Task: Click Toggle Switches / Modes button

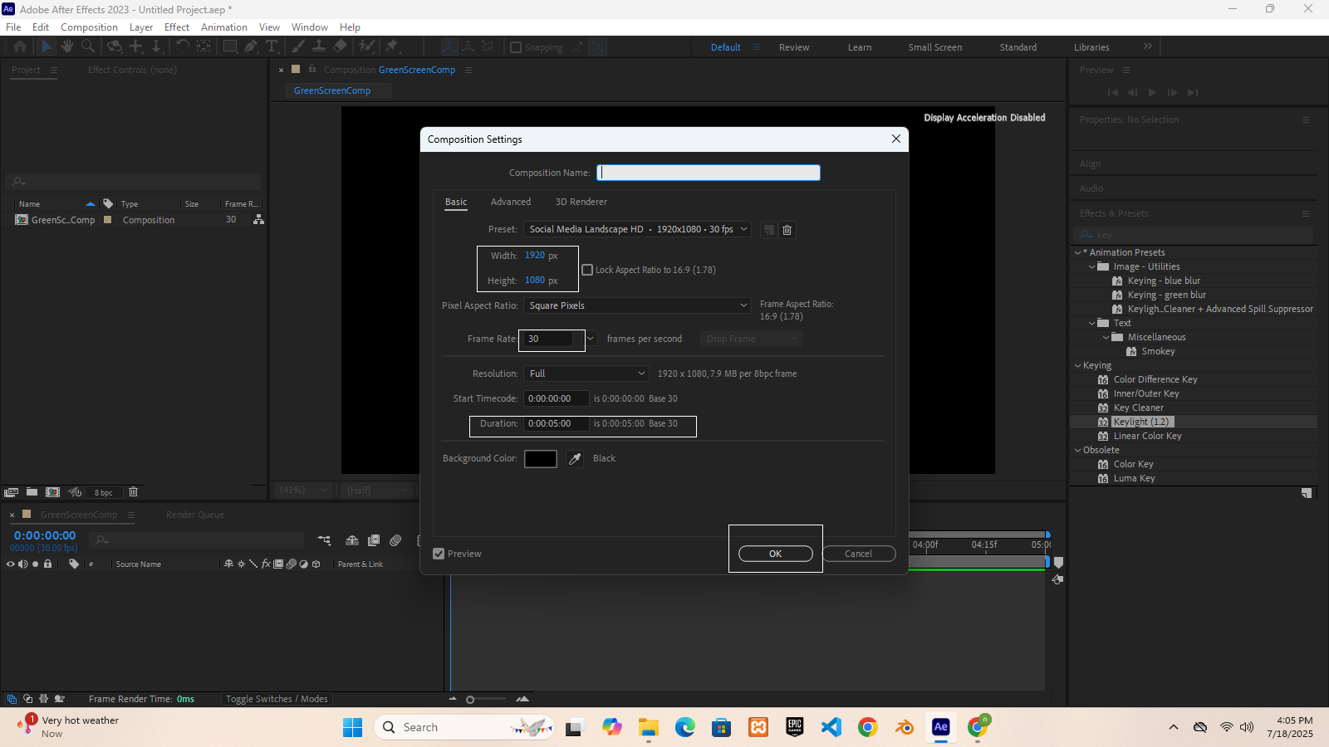Action: pos(277,699)
